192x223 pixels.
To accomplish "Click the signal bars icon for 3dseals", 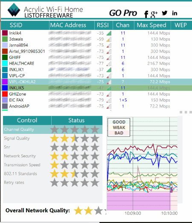I will click(x=109, y=39).
